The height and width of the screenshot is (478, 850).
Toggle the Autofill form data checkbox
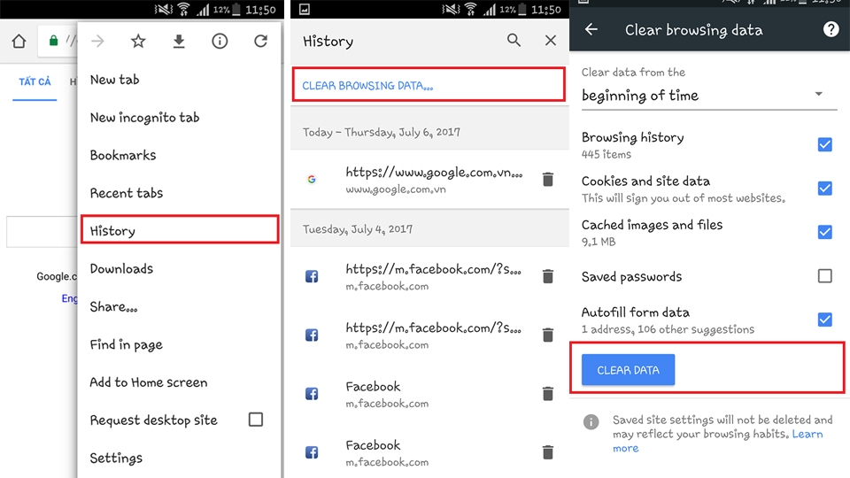click(x=825, y=320)
